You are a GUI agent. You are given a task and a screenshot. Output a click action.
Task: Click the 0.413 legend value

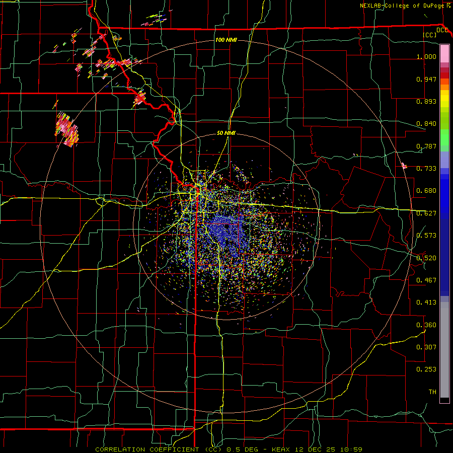click(x=426, y=303)
